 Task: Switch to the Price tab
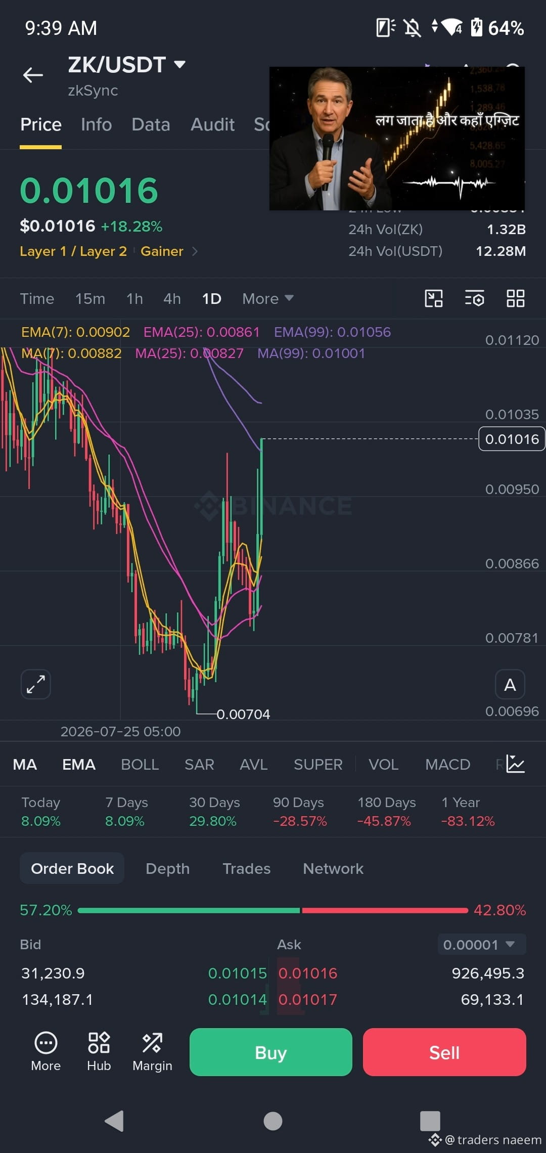pos(41,124)
